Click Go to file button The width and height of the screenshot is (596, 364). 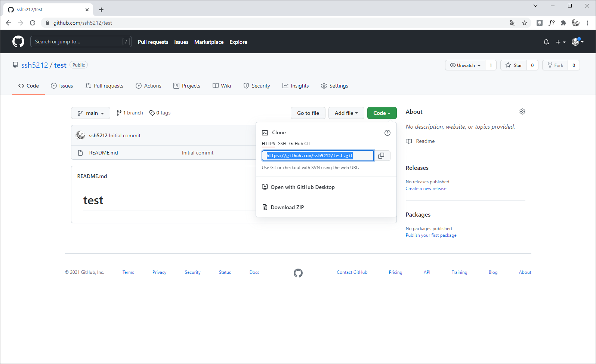coord(308,113)
